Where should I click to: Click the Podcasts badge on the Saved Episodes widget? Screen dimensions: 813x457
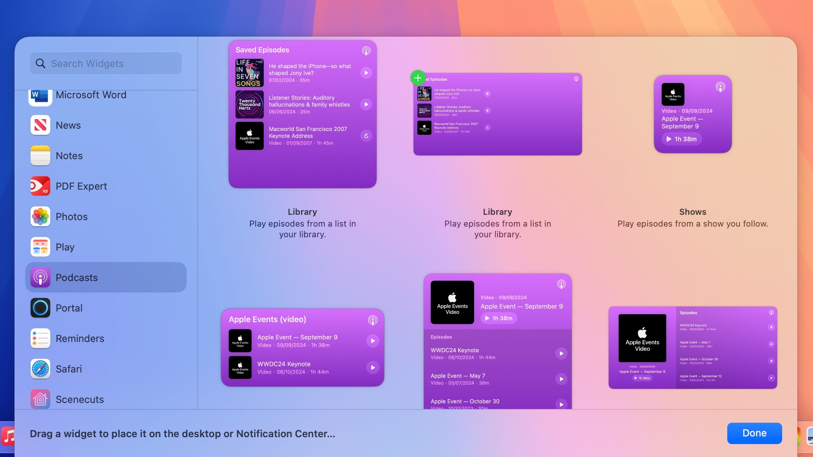tap(366, 50)
